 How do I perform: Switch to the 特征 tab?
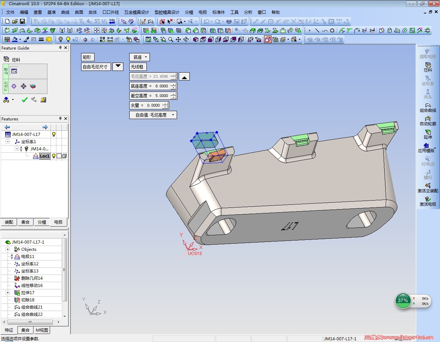click(x=9, y=330)
